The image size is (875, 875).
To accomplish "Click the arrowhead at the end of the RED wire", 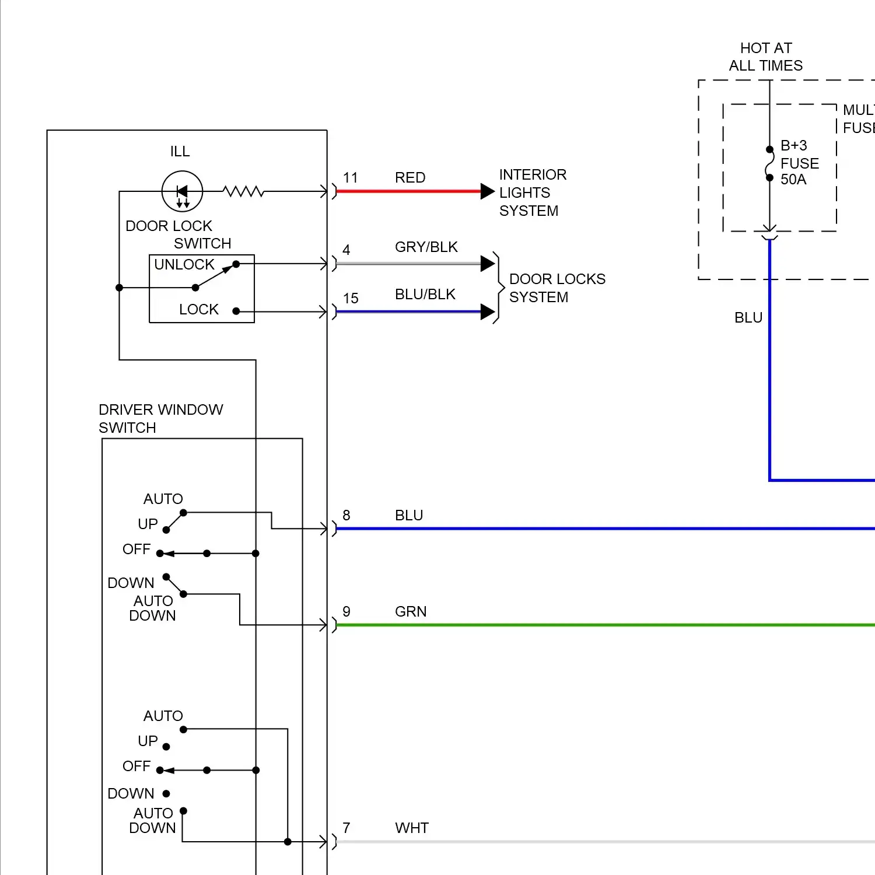I will coord(488,191).
